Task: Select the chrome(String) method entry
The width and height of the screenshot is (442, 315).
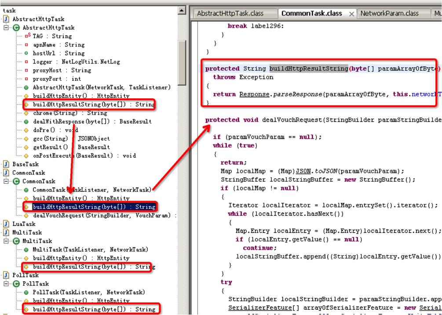Action: [70, 113]
